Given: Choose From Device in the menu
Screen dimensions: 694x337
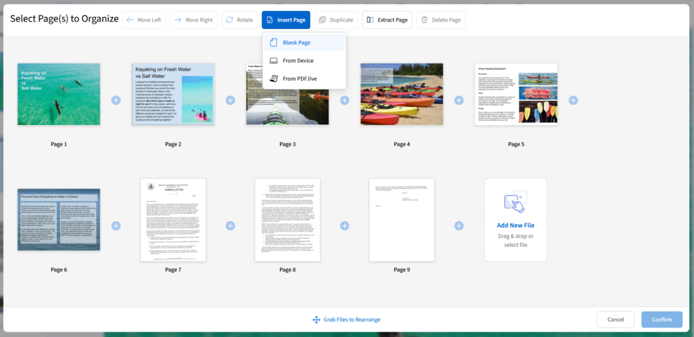Looking at the screenshot, I should 304,60.
